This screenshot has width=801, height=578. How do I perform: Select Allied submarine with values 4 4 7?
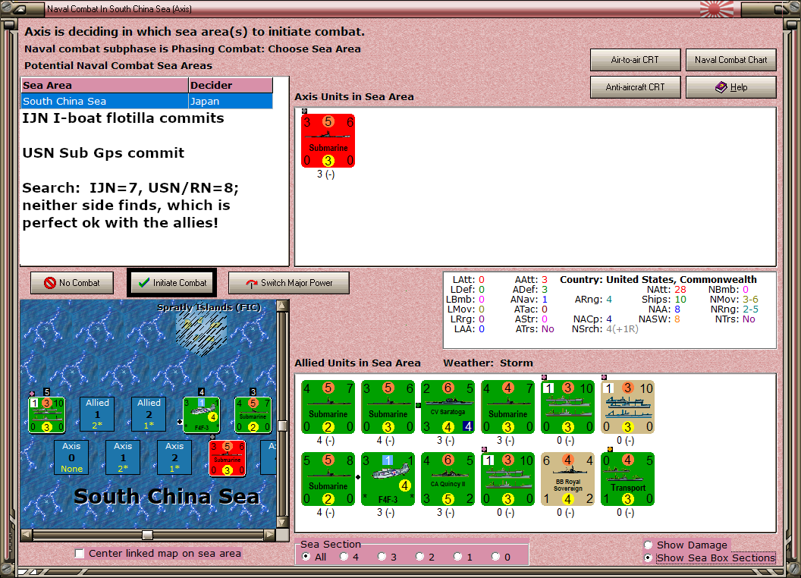[507, 407]
